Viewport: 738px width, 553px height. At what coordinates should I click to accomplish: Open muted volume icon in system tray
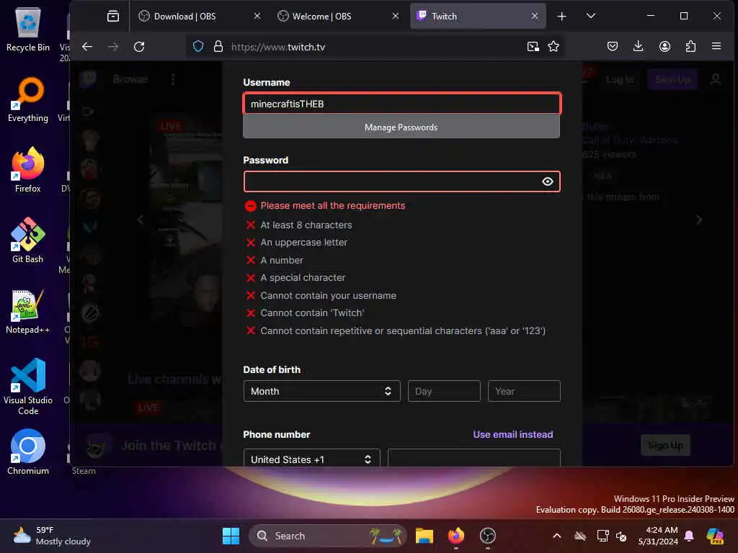coord(621,536)
